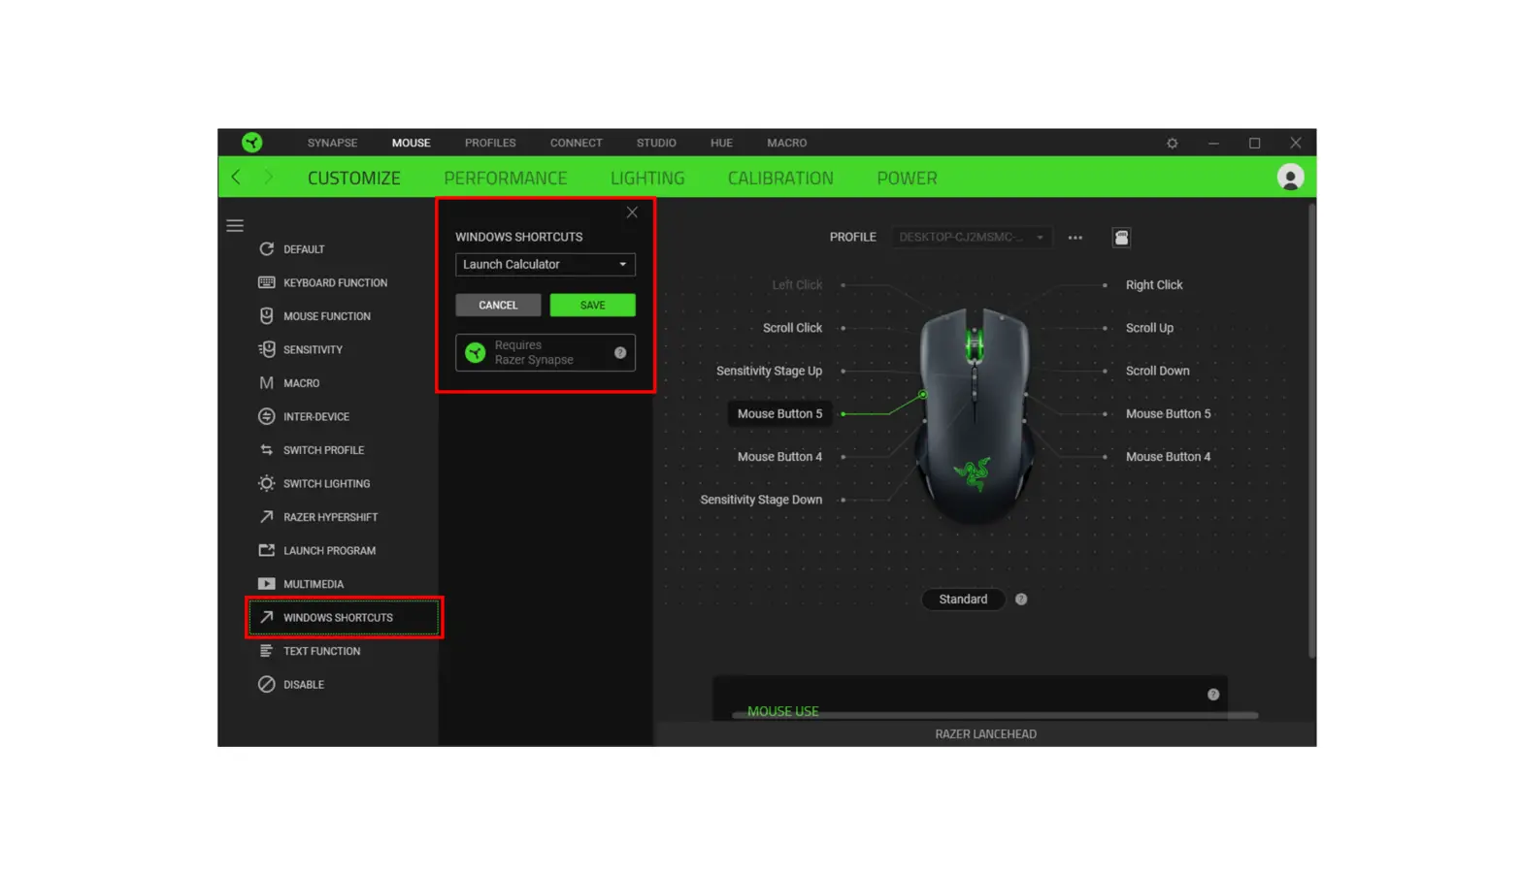
Task: Collapse sidebar with hamburger menu icon
Action: click(235, 225)
